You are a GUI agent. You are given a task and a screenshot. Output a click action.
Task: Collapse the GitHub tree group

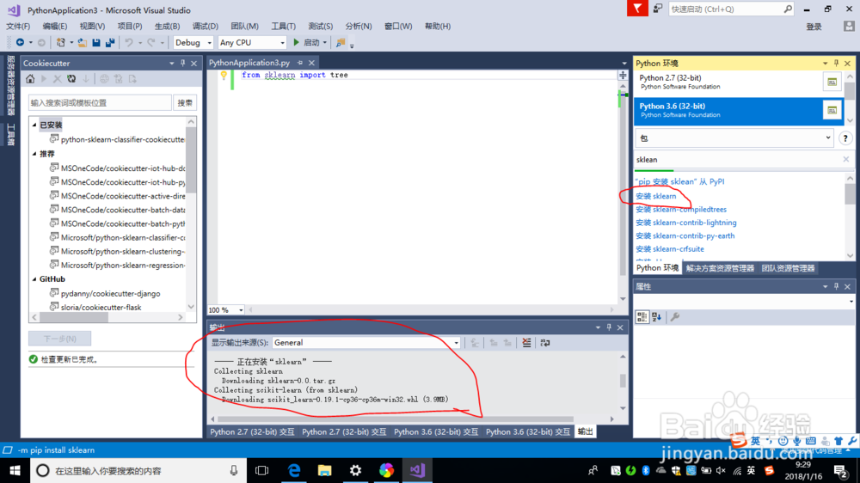(34, 279)
